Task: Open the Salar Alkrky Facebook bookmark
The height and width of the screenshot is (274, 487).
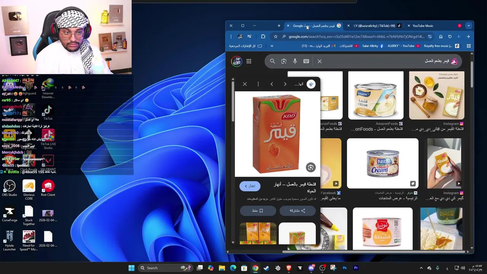Action: 372,46
